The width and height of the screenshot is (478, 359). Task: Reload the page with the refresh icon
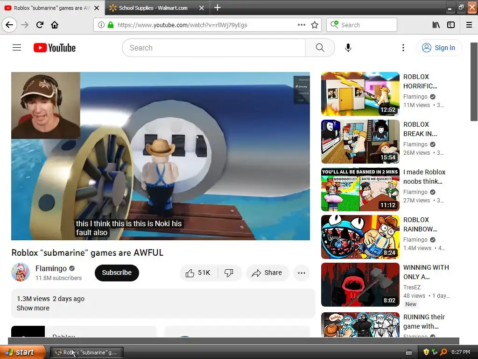click(x=40, y=25)
